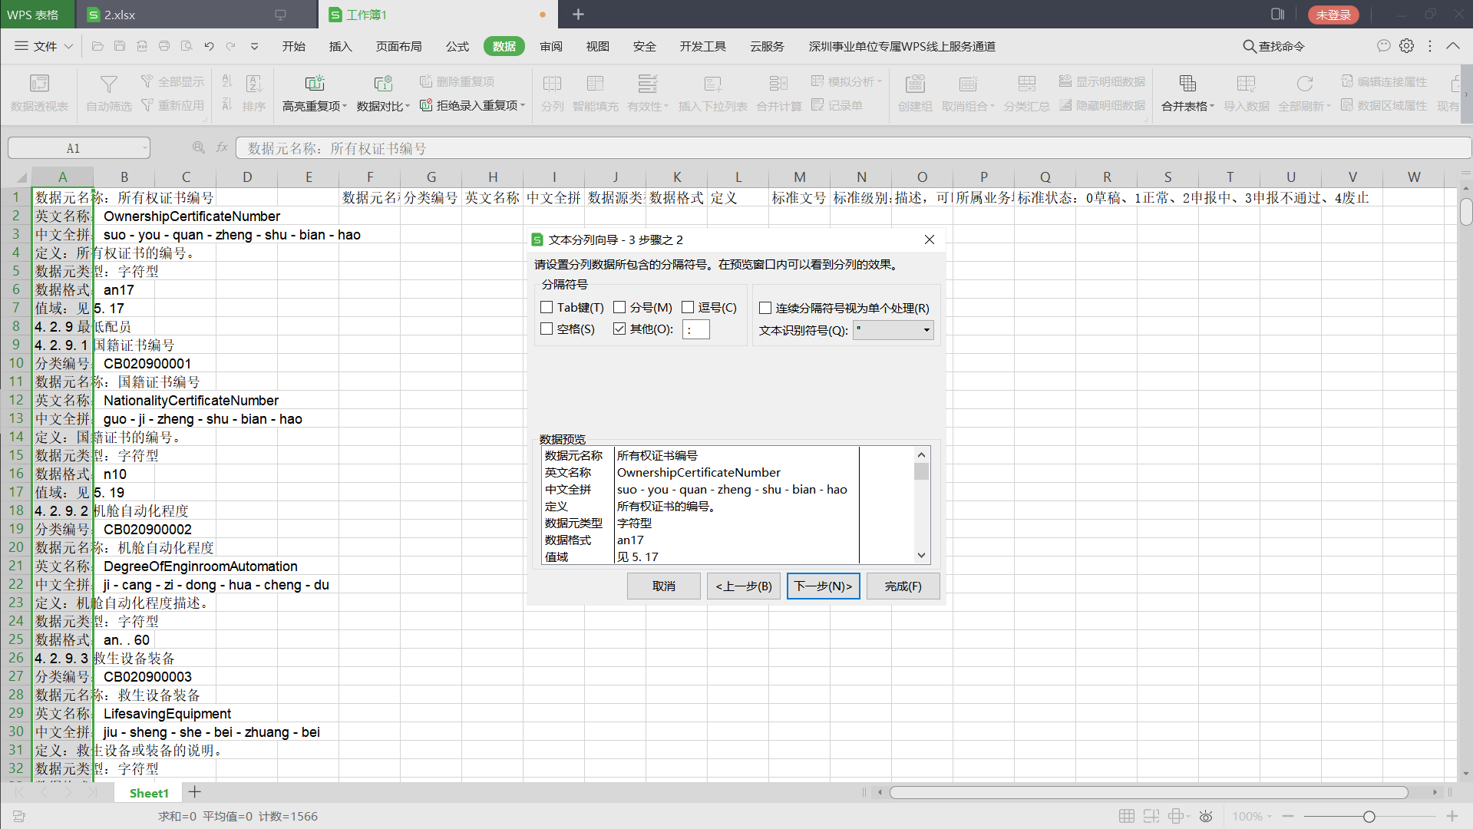The image size is (1473, 829).
Task: Switch to the 开始 ribbon tab
Action: click(x=294, y=46)
